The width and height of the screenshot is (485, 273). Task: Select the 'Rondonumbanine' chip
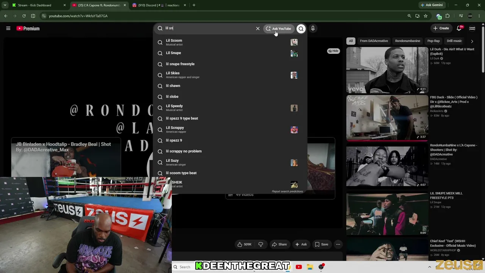407,41
